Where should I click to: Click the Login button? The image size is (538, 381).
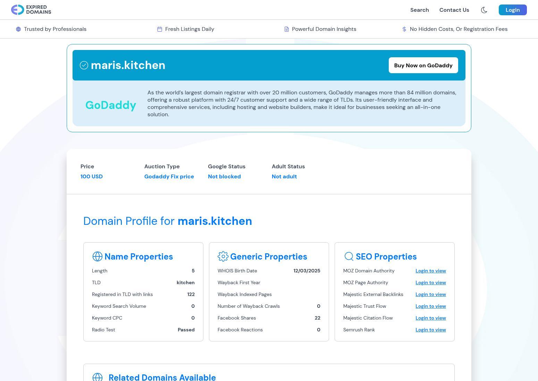(513, 10)
